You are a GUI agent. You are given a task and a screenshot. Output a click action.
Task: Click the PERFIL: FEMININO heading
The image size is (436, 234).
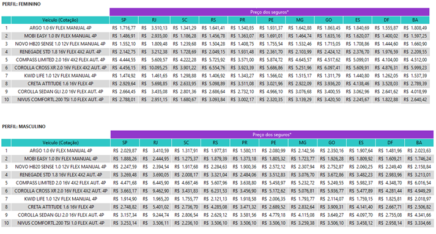click(x=21, y=4)
